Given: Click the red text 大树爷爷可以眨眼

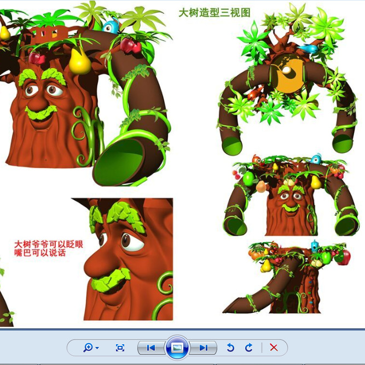Looking at the screenshot, I should 49,244.
